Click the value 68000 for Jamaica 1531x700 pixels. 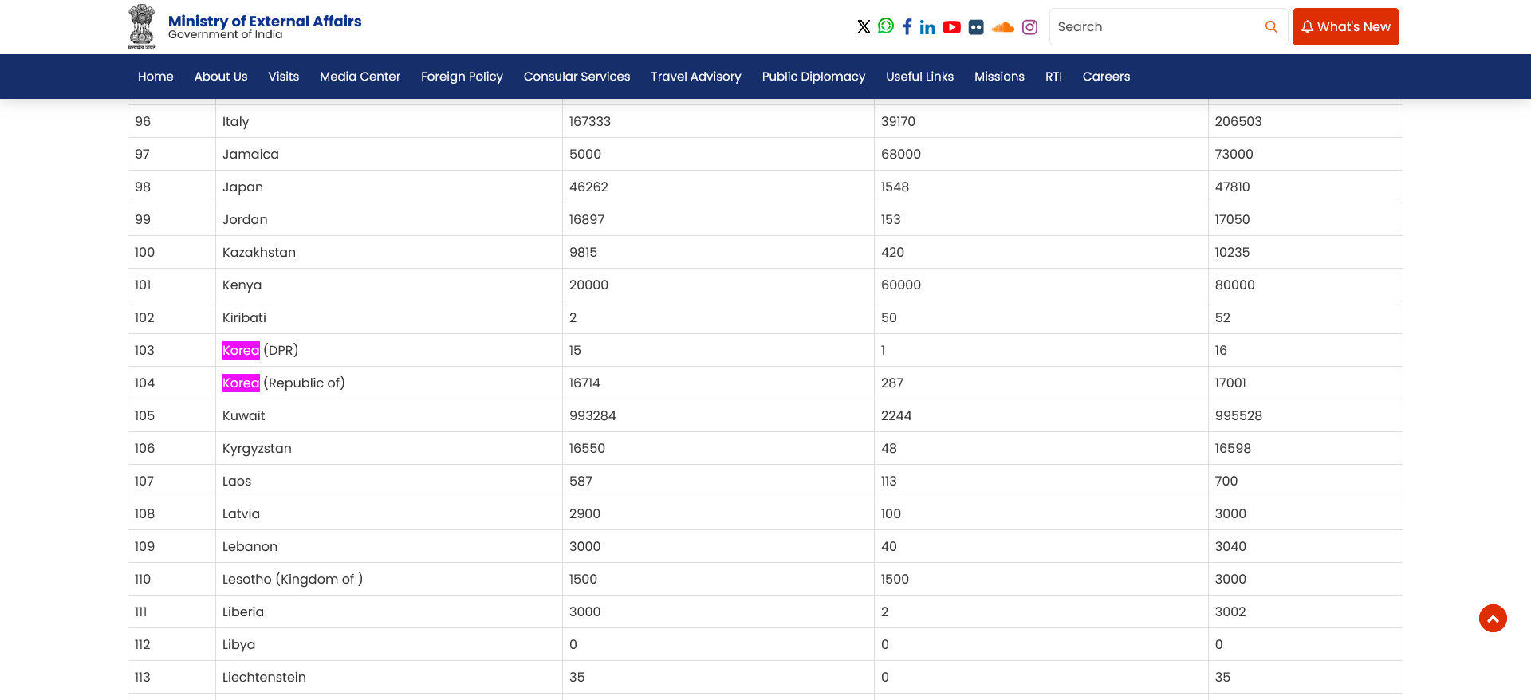[901, 155]
